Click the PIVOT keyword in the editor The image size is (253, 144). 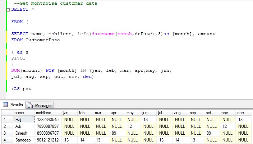coord(18,58)
